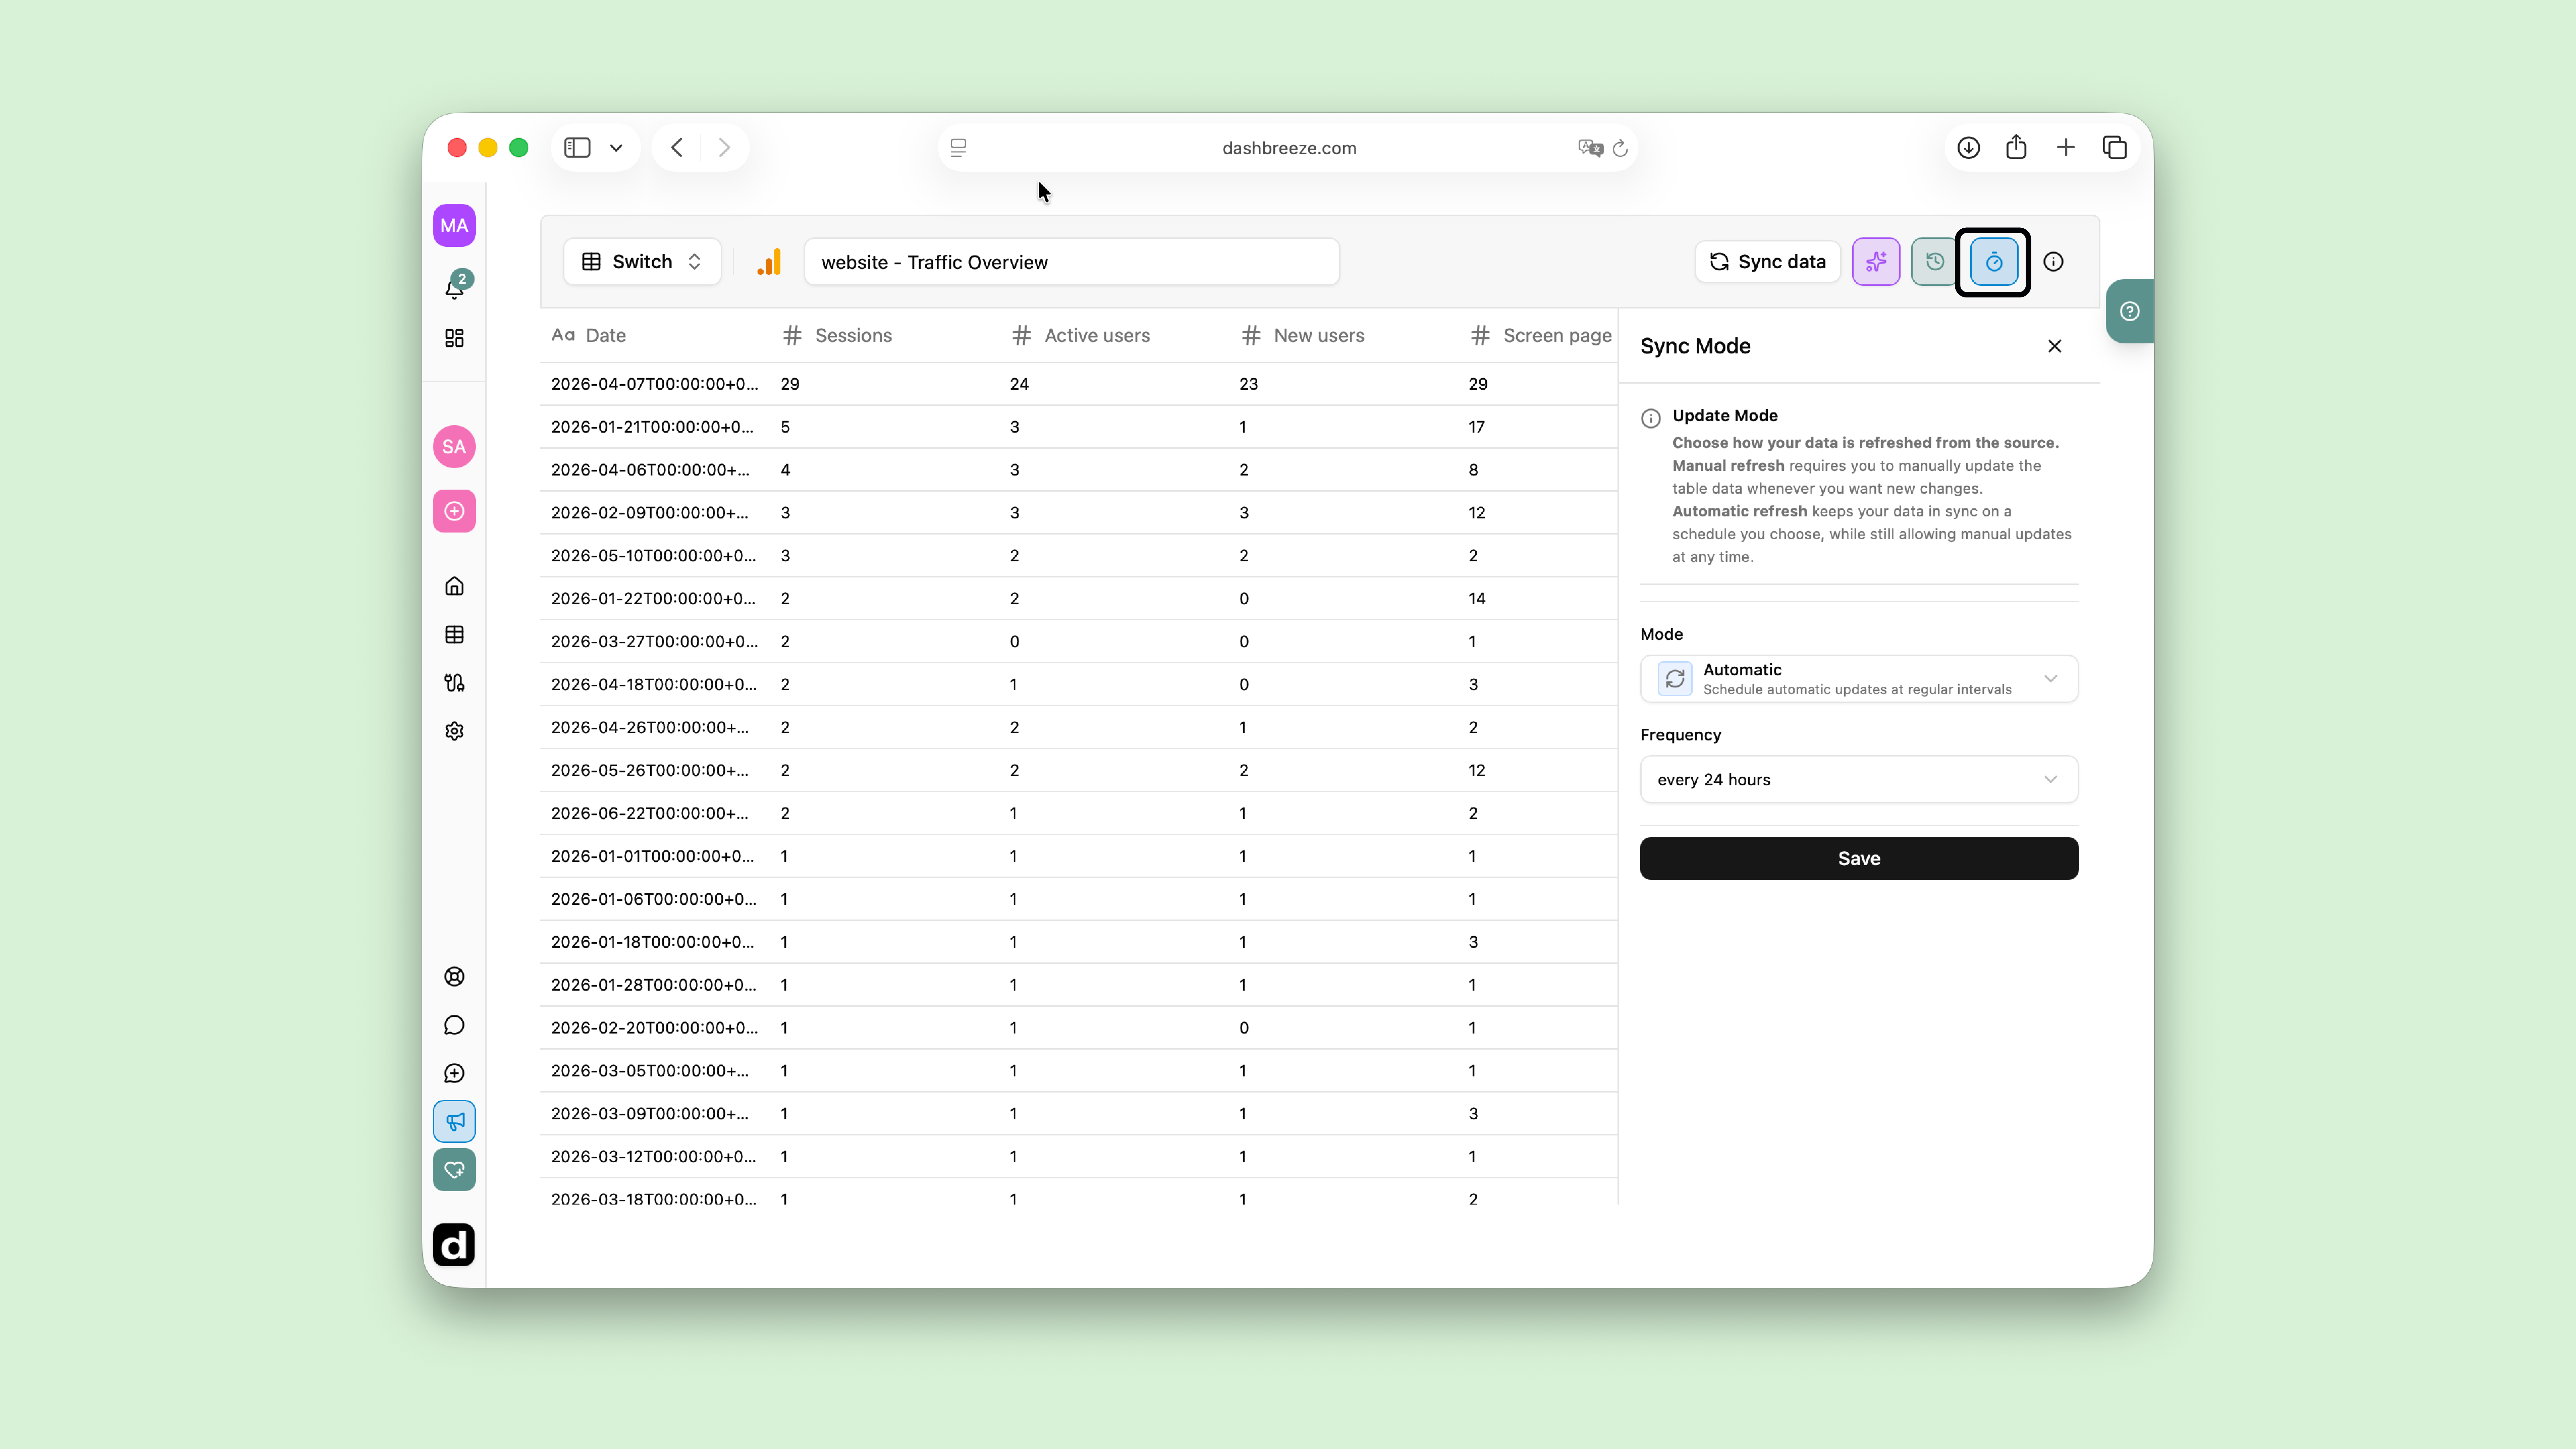Click the teal heart icon in sidebar
Viewport: 2576px width, 1449px height.
[454, 1170]
